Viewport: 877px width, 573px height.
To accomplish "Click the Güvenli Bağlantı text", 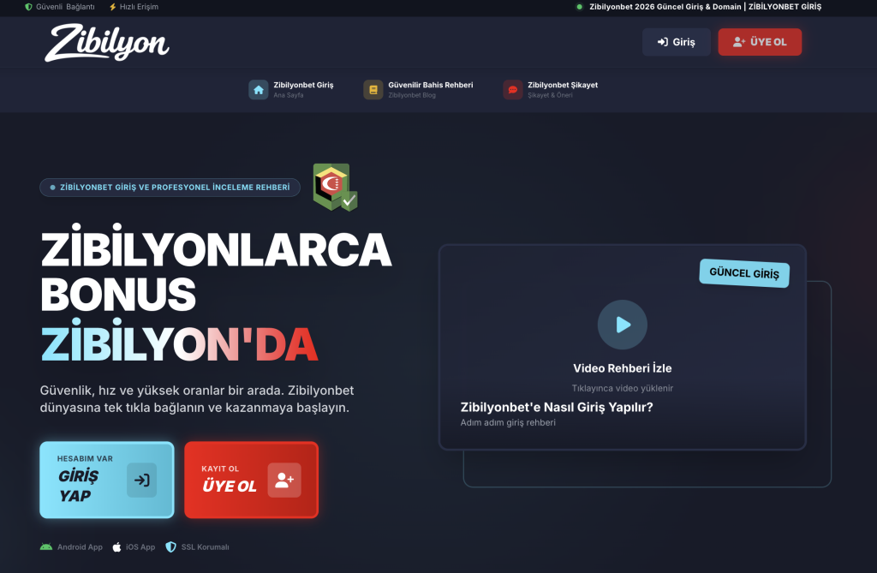I will coord(65,7).
